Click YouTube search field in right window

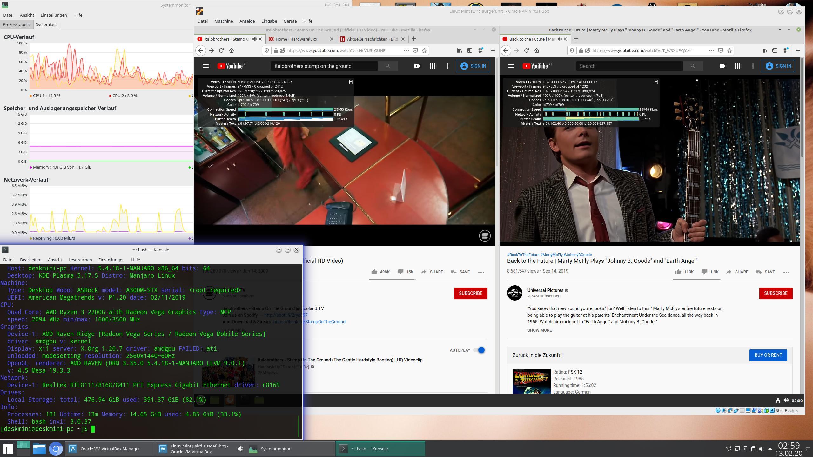629,66
